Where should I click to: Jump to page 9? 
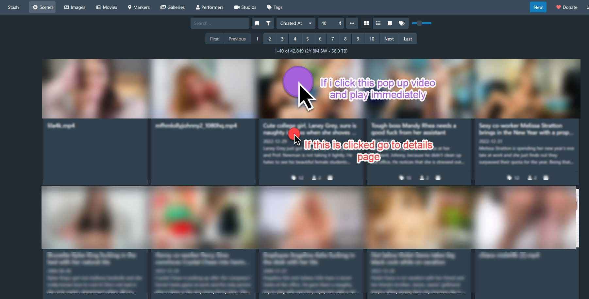(x=358, y=39)
